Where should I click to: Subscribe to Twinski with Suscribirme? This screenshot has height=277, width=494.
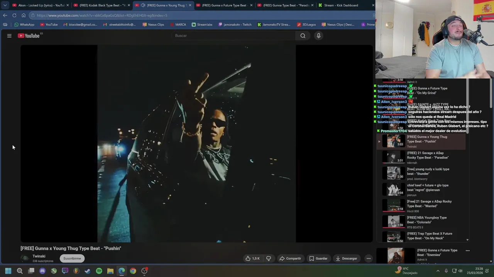(x=72, y=259)
